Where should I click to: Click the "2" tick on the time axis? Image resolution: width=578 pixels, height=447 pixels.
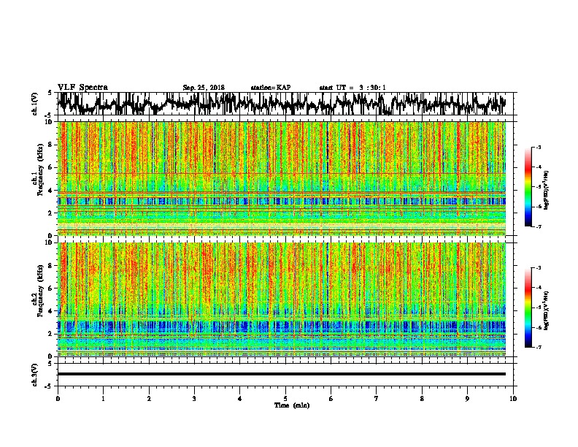tap(149, 399)
